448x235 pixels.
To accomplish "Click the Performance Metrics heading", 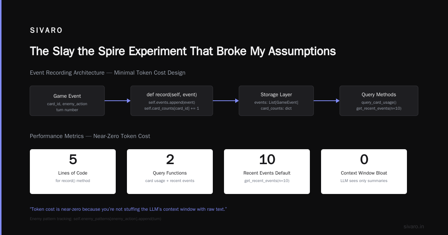I will coord(90,136).
